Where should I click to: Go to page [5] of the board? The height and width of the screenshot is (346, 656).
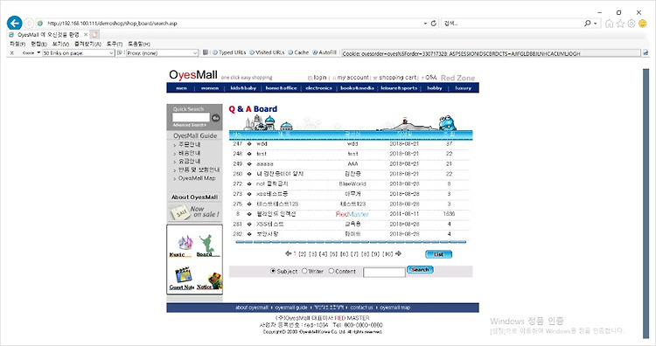[x=333, y=253]
